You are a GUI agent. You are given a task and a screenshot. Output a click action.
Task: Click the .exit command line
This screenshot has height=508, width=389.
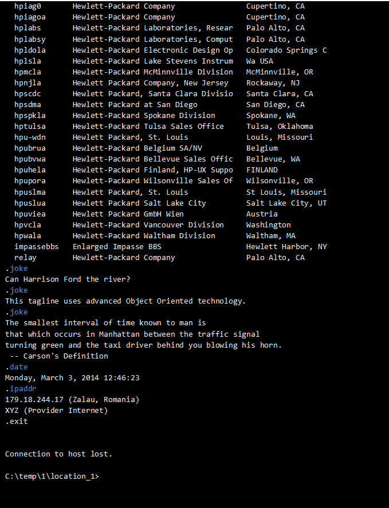click(17, 422)
